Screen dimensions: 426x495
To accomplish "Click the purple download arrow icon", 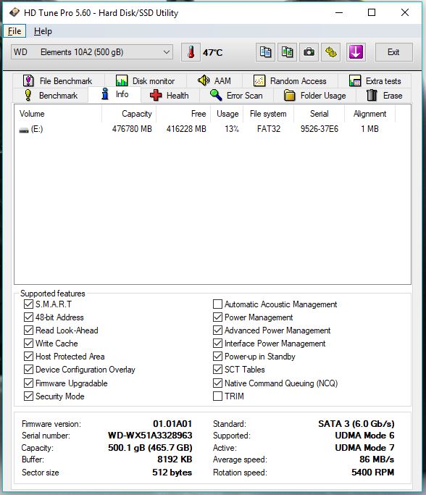I will 356,52.
